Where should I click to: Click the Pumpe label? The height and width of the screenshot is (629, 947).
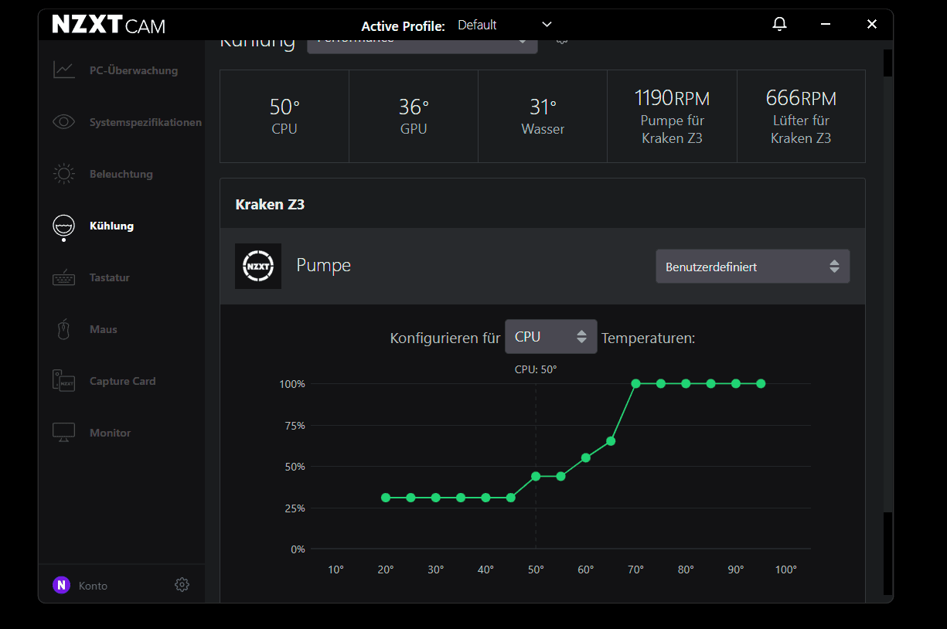pyautogui.click(x=324, y=265)
